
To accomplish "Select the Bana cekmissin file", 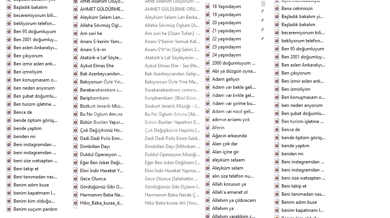I will click(297, 8).
